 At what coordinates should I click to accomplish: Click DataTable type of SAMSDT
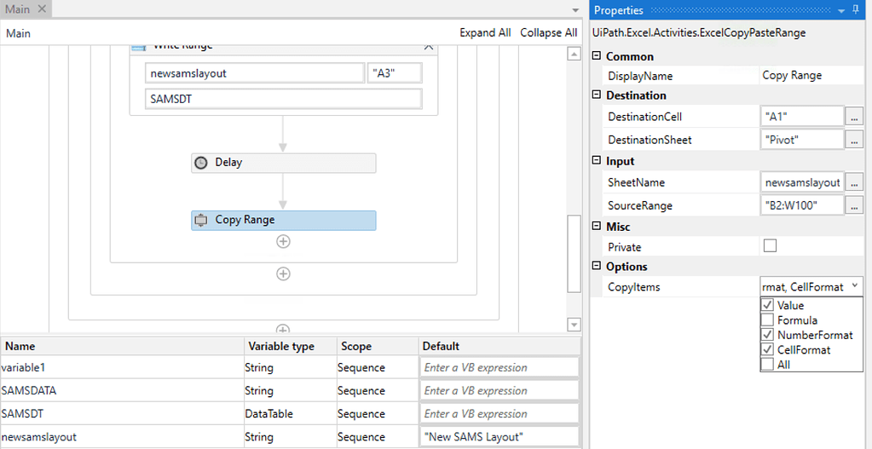(x=269, y=414)
